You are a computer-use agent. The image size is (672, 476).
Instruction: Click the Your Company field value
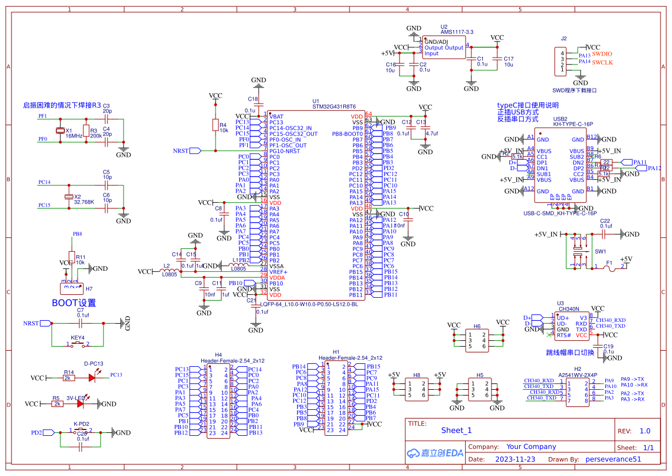(531, 447)
